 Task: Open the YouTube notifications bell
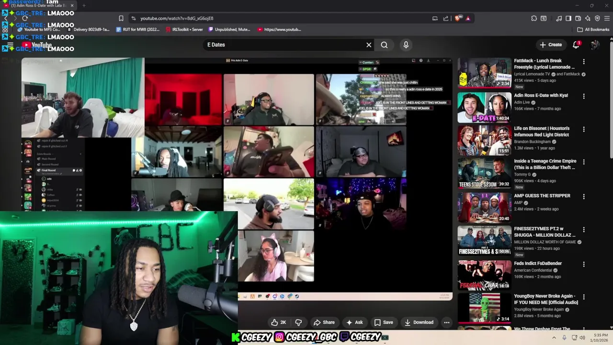tap(576, 45)
